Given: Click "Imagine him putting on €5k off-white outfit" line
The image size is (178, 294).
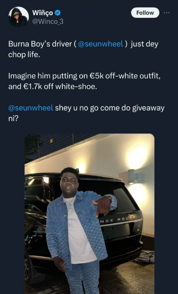Looking at the screenshot, I should pos(84,76).
